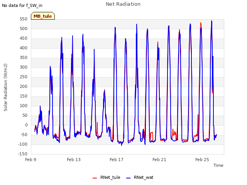247x185 pixels.
Task: Click the -150 y-axis tick label
Action: point(23,154)
